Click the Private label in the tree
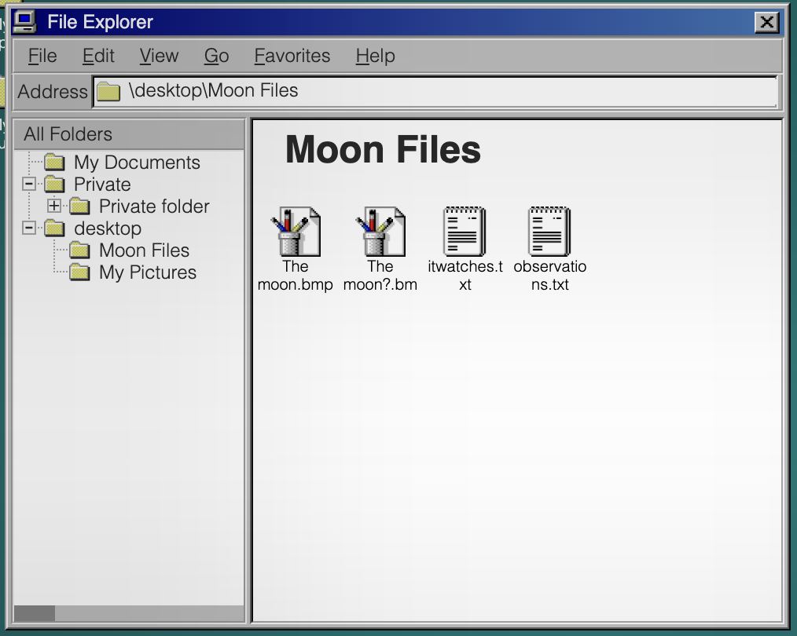Viewport: 797px width, 636px height. click(x=102, y=185)
